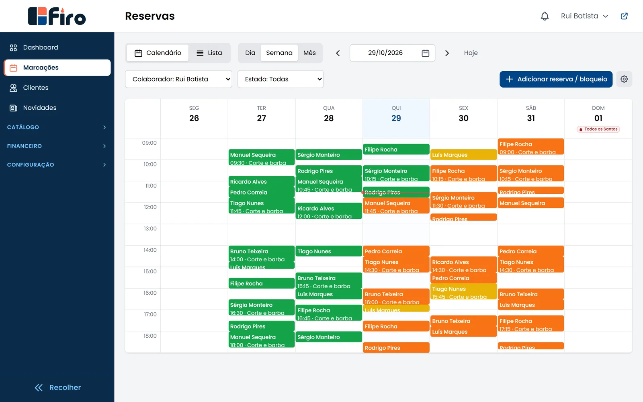Screen dimensions: 643x402
Task: Open Bruno Teixeira 14:00 booking on Tuesday
Action: [x=262, y=254]
